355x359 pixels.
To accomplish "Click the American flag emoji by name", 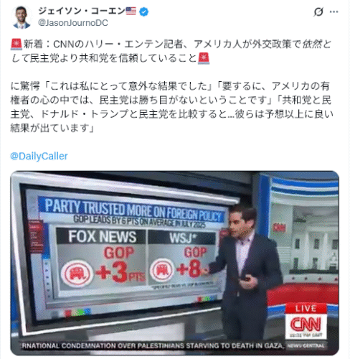I will point(131,11).
